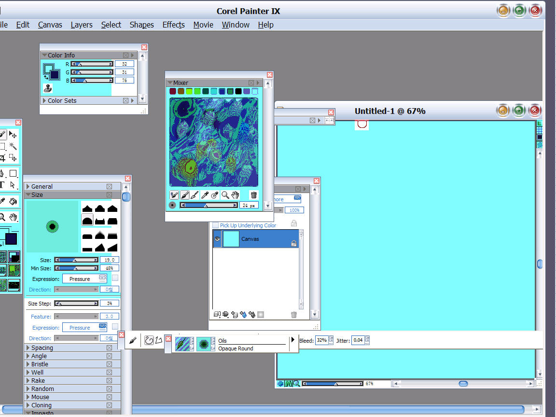This screenshot has width=556, height=417.
Task: Select the Apply Color brush in Mixer
Action: tap(185, 195)
